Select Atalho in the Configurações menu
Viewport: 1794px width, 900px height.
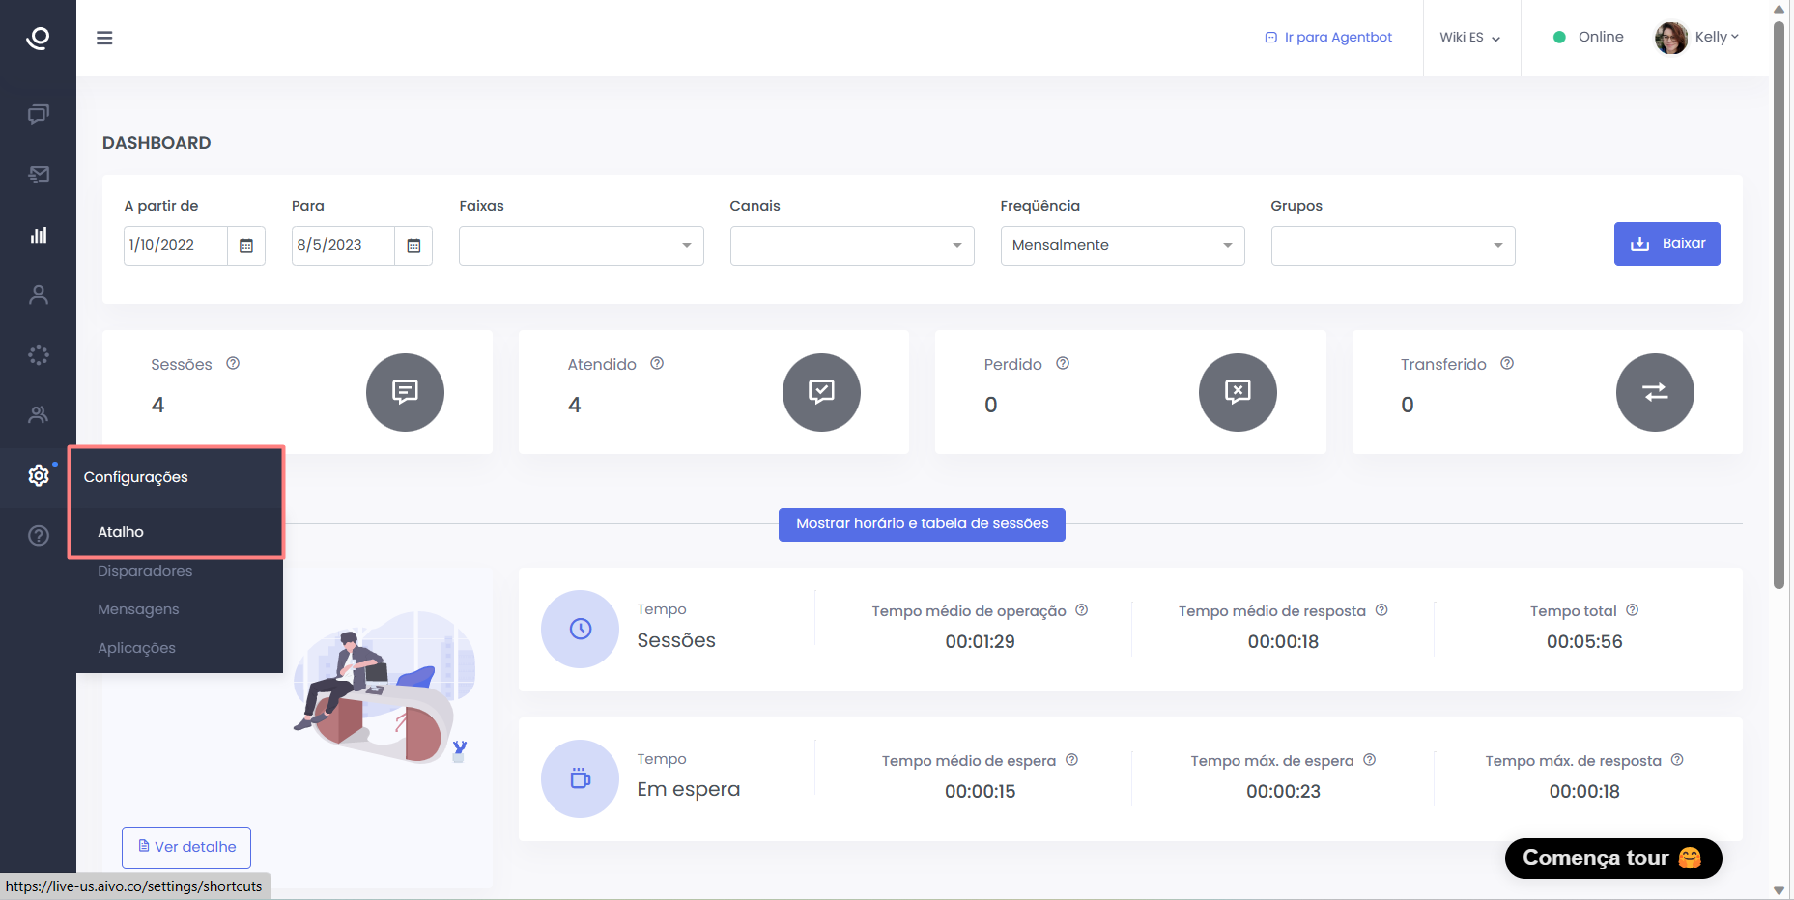tap(121, 532)
